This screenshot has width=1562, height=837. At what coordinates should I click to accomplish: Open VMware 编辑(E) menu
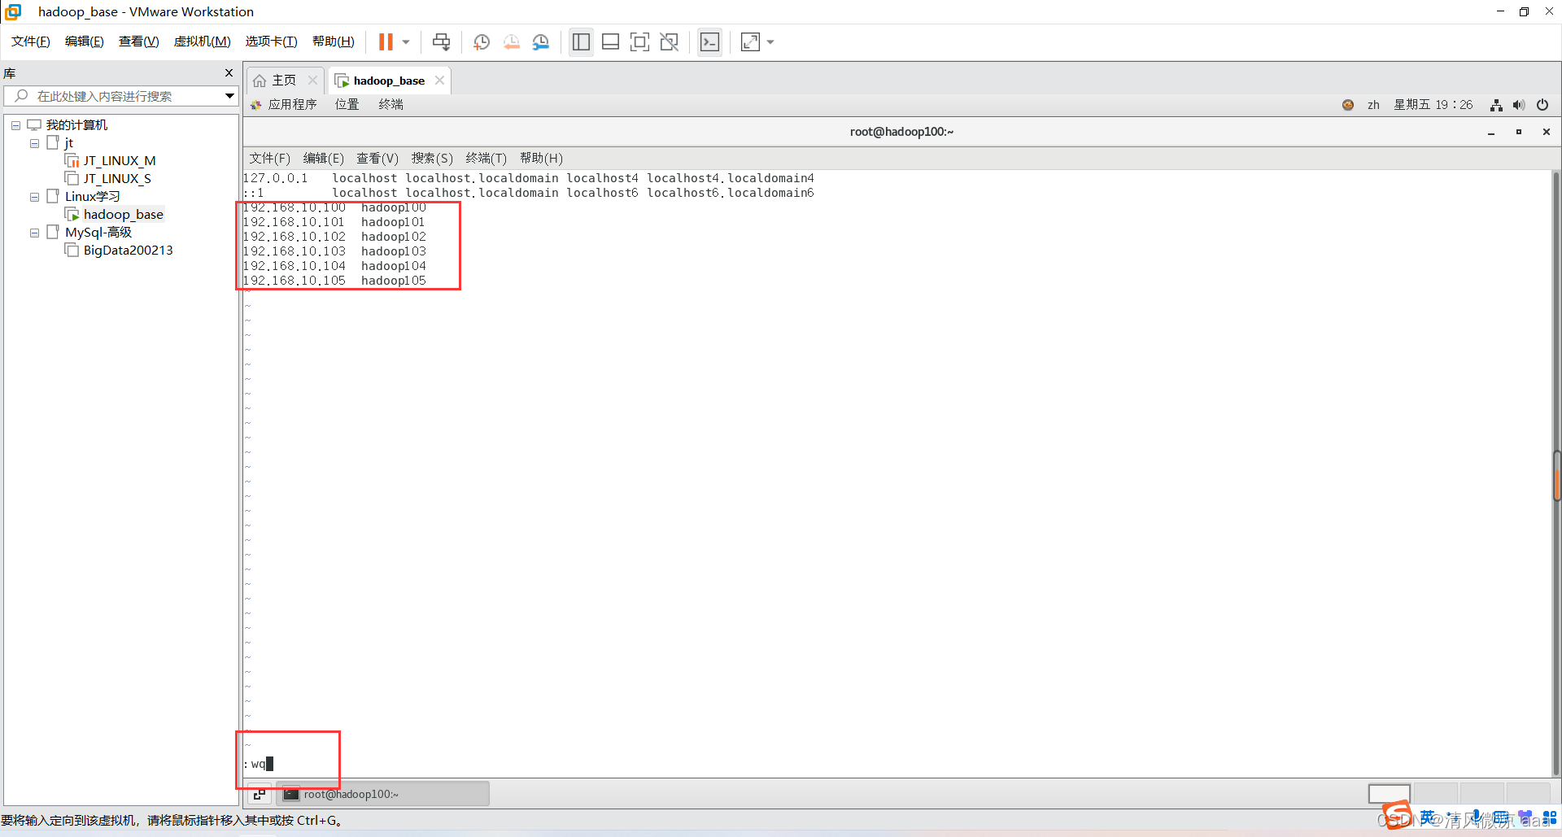(x=85, y=41)
